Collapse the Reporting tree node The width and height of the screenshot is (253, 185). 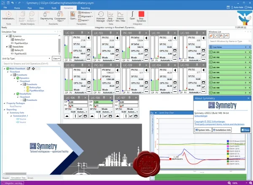coord(4,110)
